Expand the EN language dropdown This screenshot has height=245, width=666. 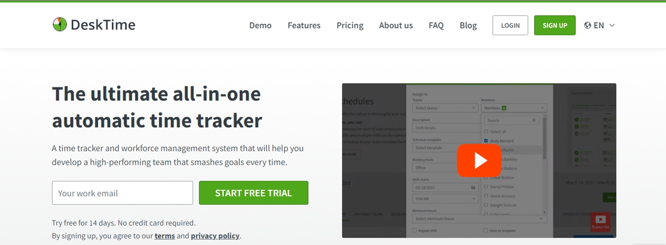(x=612, y=25)
